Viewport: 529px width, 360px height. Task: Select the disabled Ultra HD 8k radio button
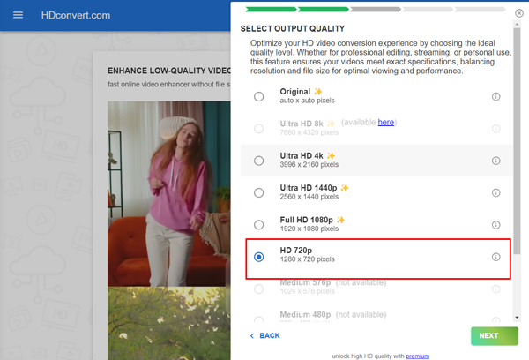coord(258,129)
